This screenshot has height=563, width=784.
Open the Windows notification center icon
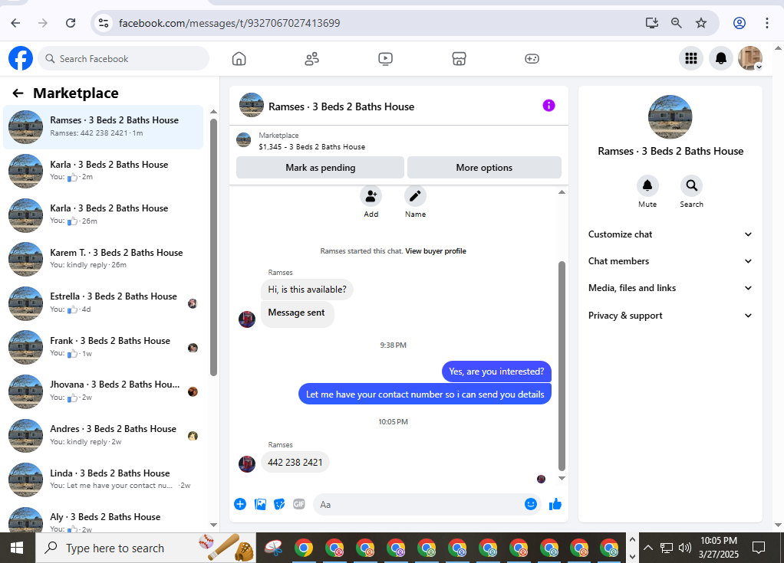759,548
